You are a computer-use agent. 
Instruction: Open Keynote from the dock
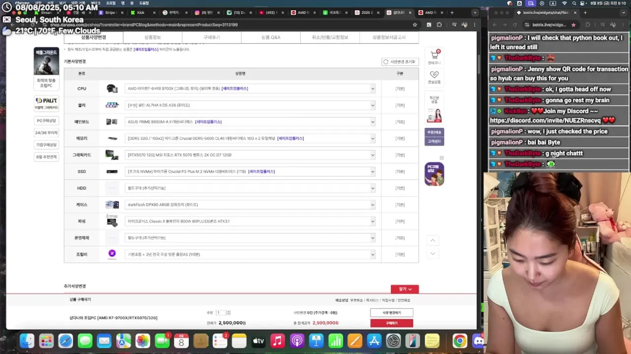316,341
